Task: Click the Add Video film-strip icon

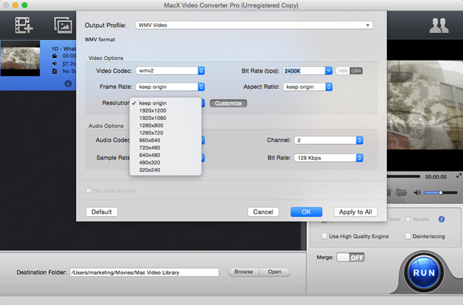Action: [x=24, y=25]
